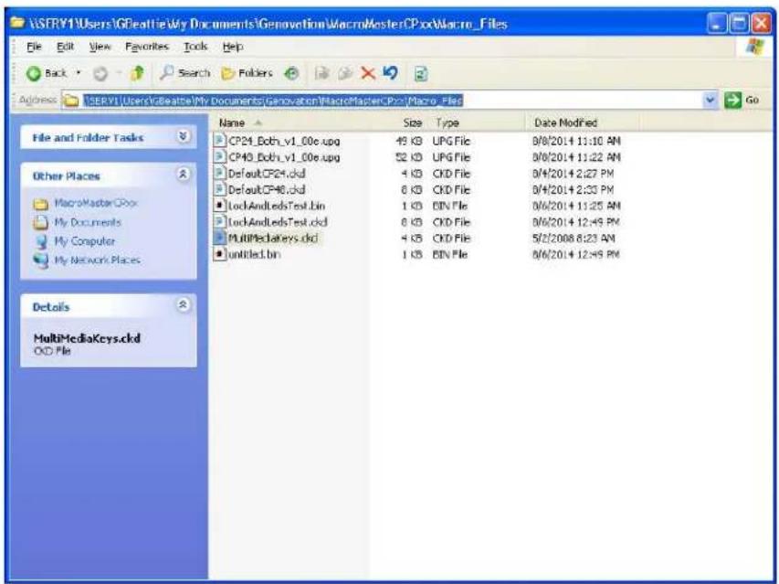Open the My Network Places link

point(98,260)
